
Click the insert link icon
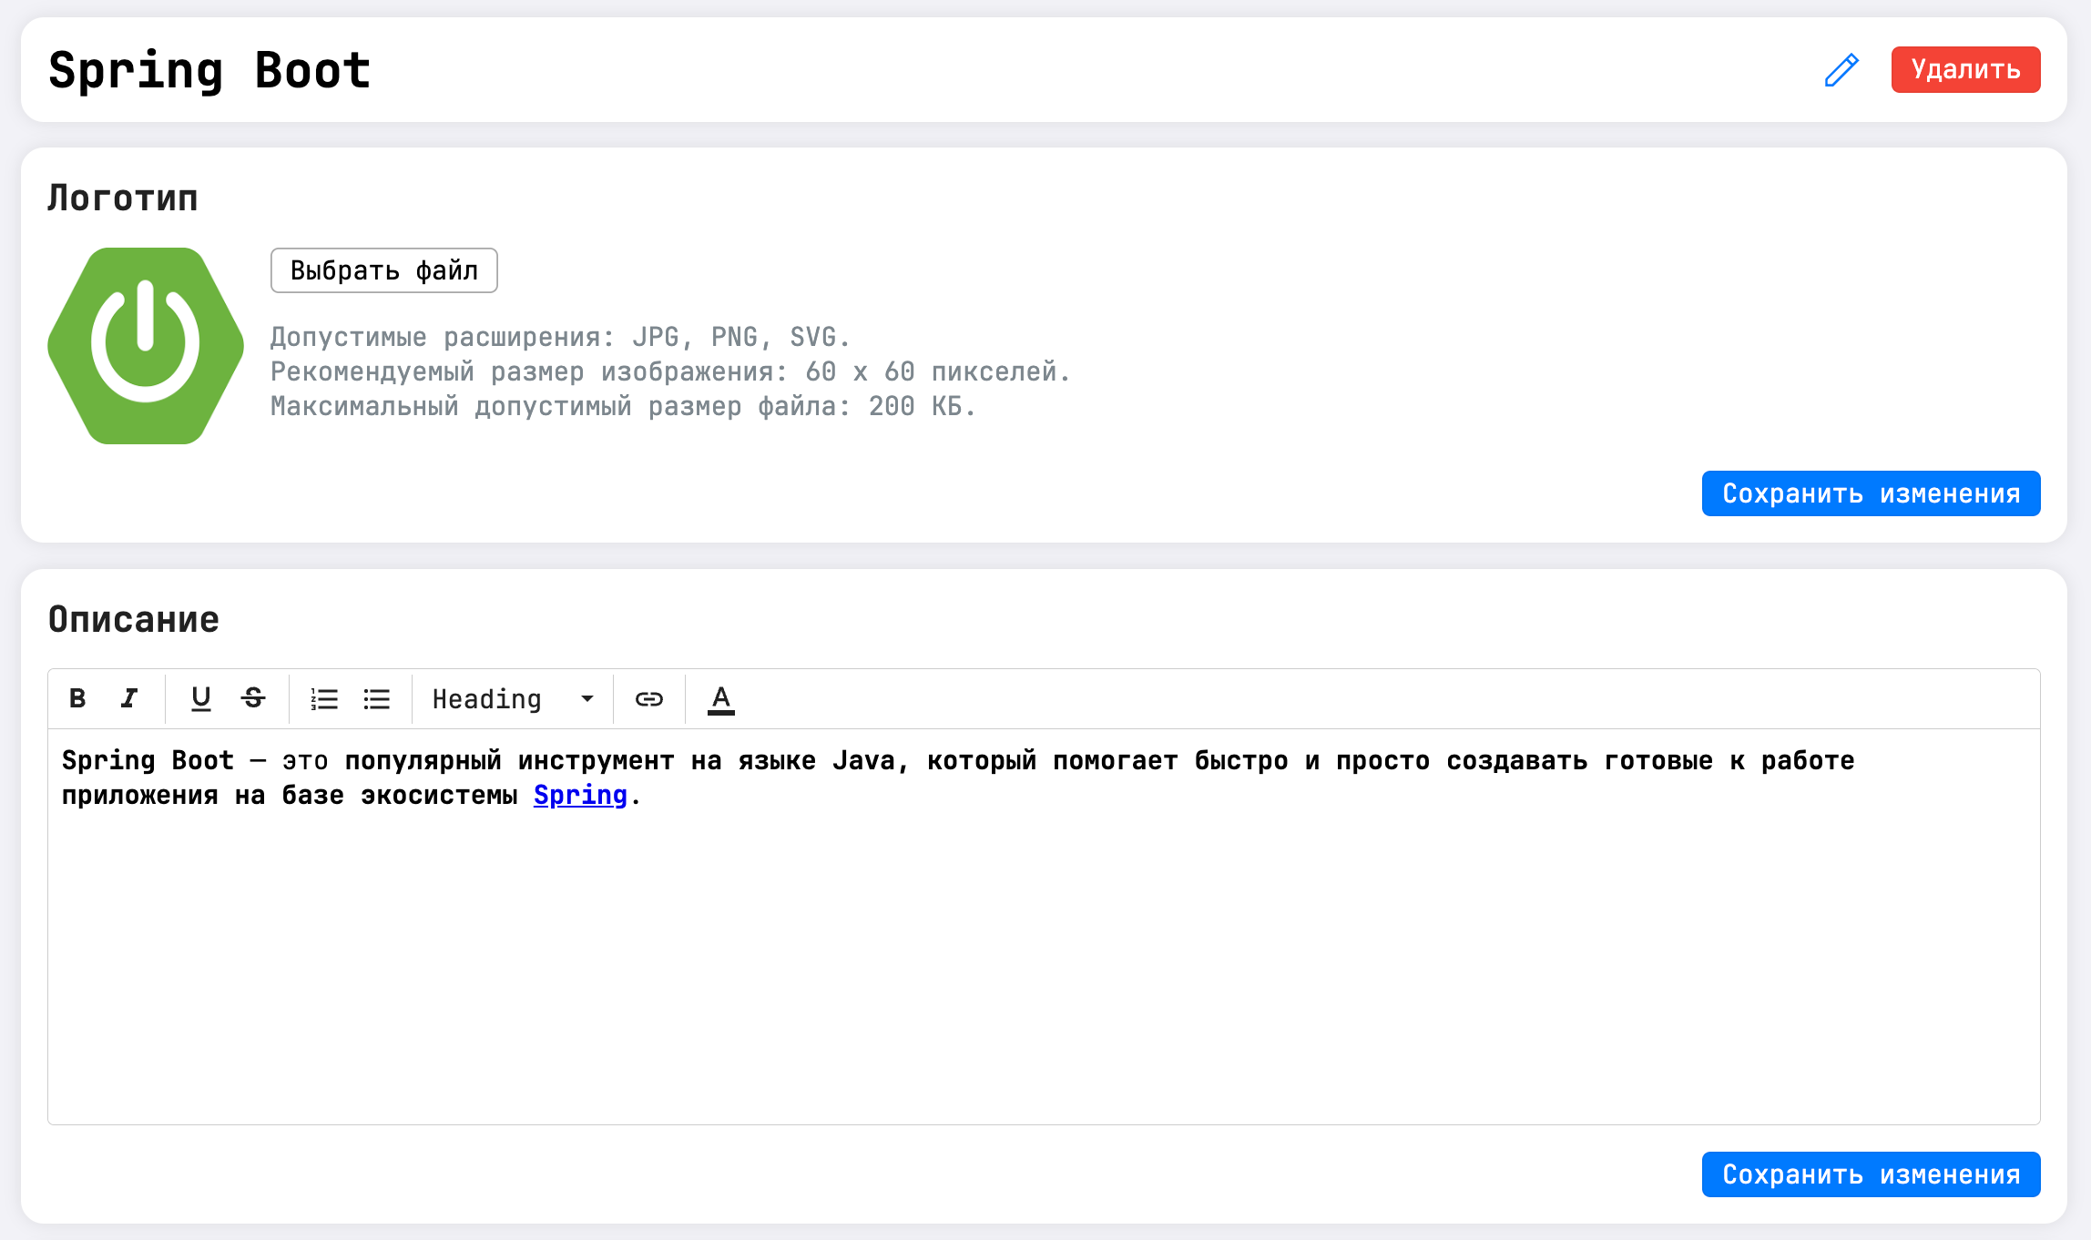tap(649, 698)
